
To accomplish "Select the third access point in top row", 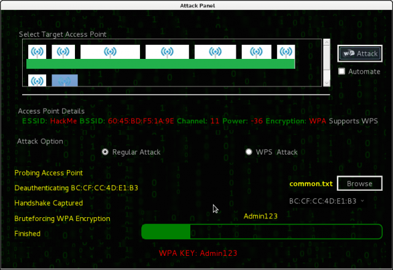I will coord(111,52).
